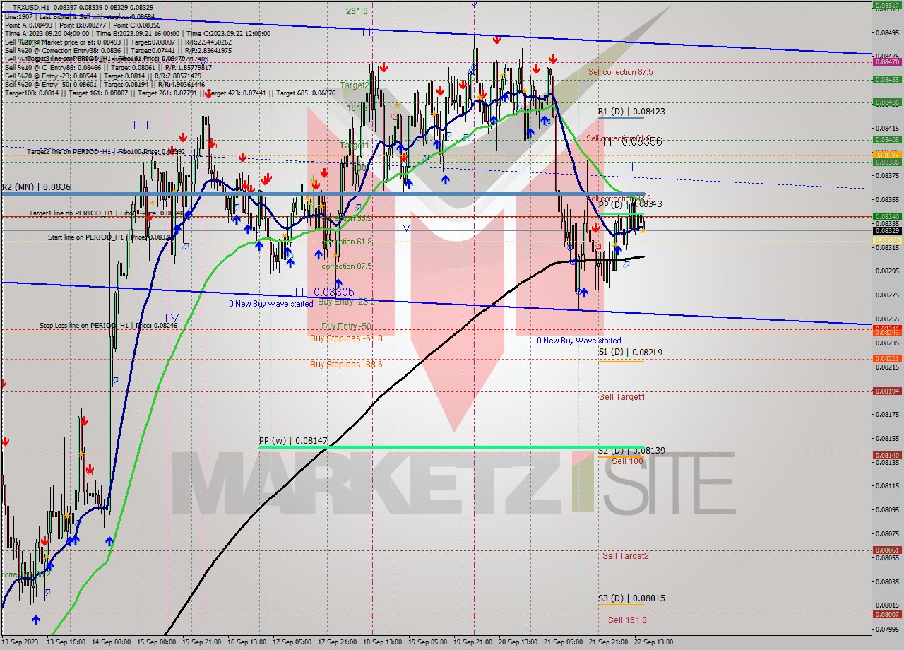Select the 'Line:1907 | Last Signal' info line

[x=80, y=16]
